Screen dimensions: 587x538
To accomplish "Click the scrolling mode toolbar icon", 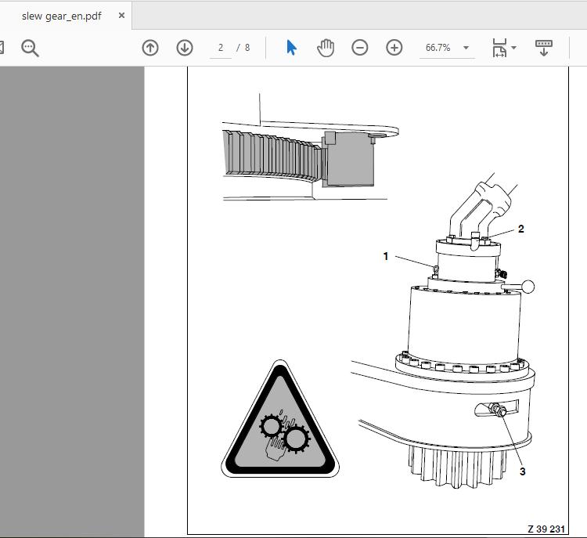I will tap(544, 48).
